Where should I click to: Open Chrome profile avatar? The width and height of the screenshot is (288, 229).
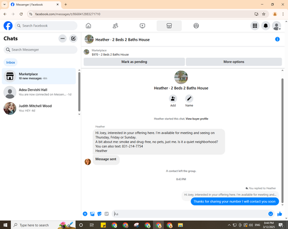coord(275,14)
